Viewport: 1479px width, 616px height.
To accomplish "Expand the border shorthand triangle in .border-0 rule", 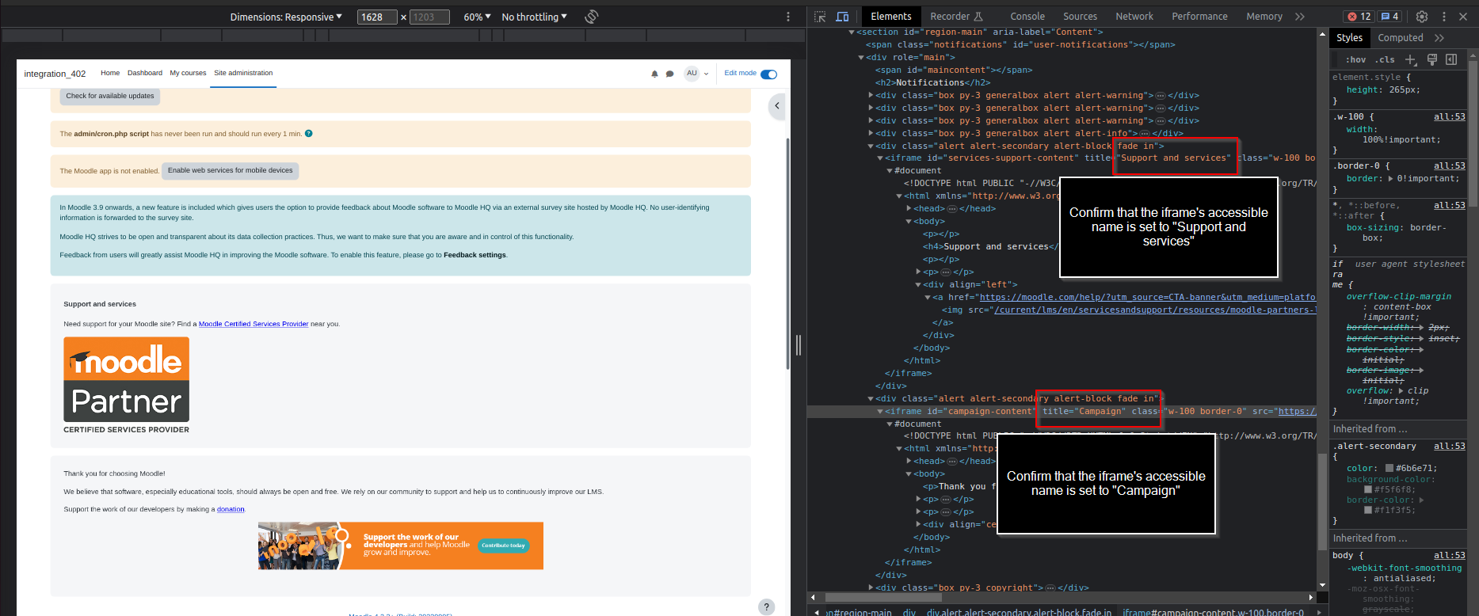I will point(1391,179).
